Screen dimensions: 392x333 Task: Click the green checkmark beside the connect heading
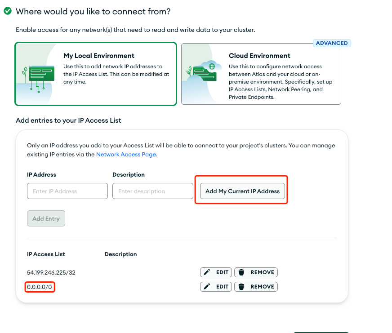(x=8, y=11)
